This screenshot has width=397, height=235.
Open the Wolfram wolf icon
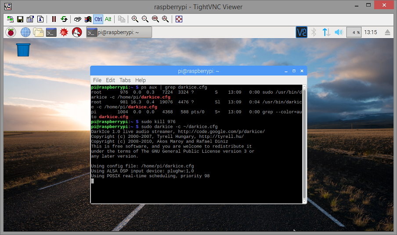tap(77, 32)
